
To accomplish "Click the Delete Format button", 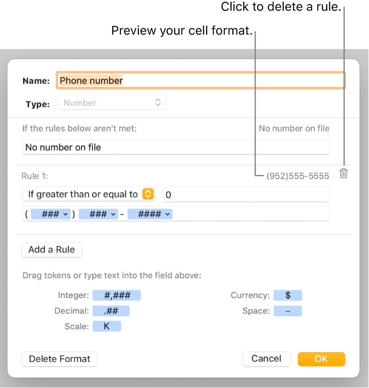I will (x=59, y=359).
